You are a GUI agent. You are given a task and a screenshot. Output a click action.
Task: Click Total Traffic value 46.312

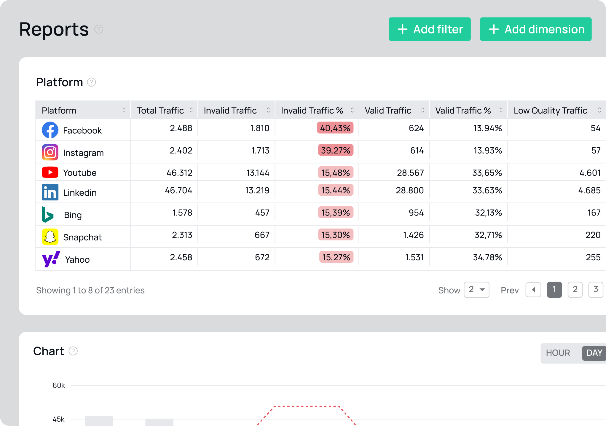pyautogui.click(x=179, y=173)
